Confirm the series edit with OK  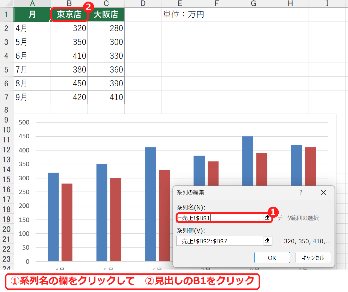tap(272, 258)
